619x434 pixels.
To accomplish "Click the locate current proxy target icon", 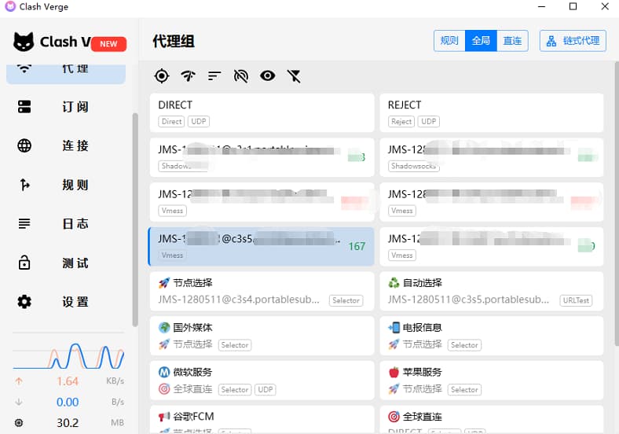I will [x=162, y=76].
